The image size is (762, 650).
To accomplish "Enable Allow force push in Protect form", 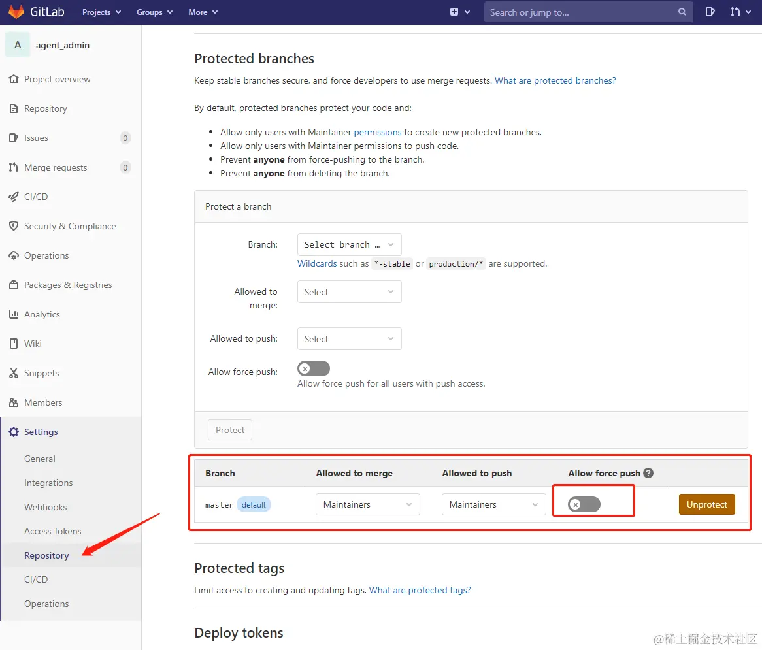I will pyautogui.click(x=314, y=368).
